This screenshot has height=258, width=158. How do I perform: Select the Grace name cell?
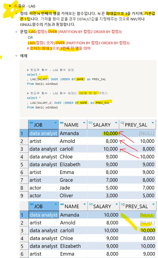click(x=73, y=180)
